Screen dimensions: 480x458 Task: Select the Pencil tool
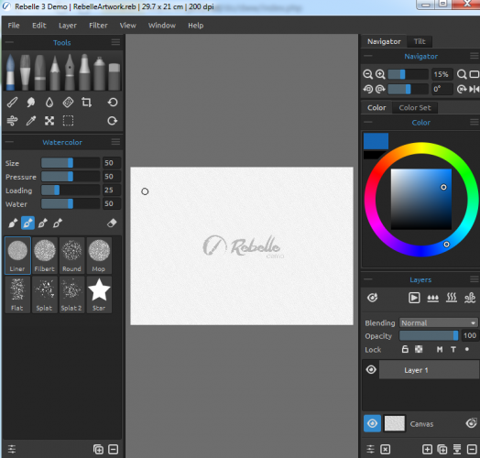[x=55, y=72]
